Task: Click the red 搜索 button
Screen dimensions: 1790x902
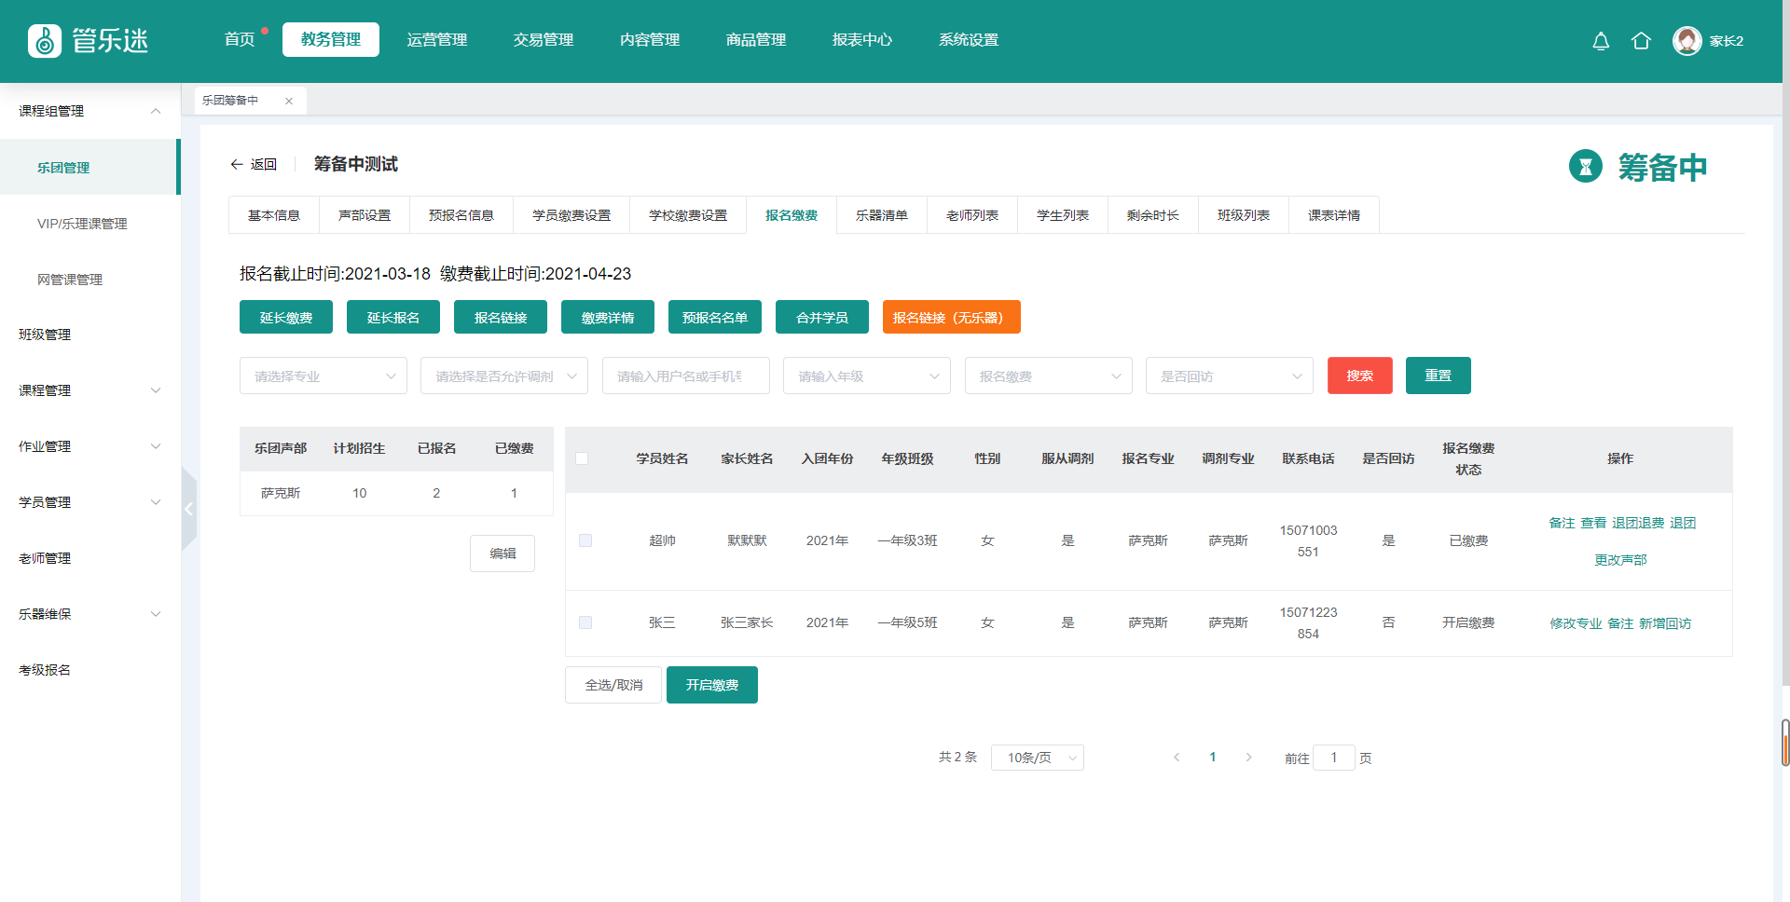Action: pyautogui.click(x=1359, y=376)
